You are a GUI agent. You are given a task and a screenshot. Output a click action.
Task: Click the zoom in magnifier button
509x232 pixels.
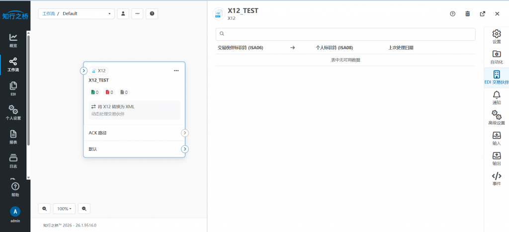coord(44,209)
